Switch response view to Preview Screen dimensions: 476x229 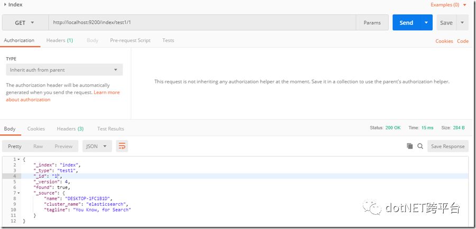[63, 146]
